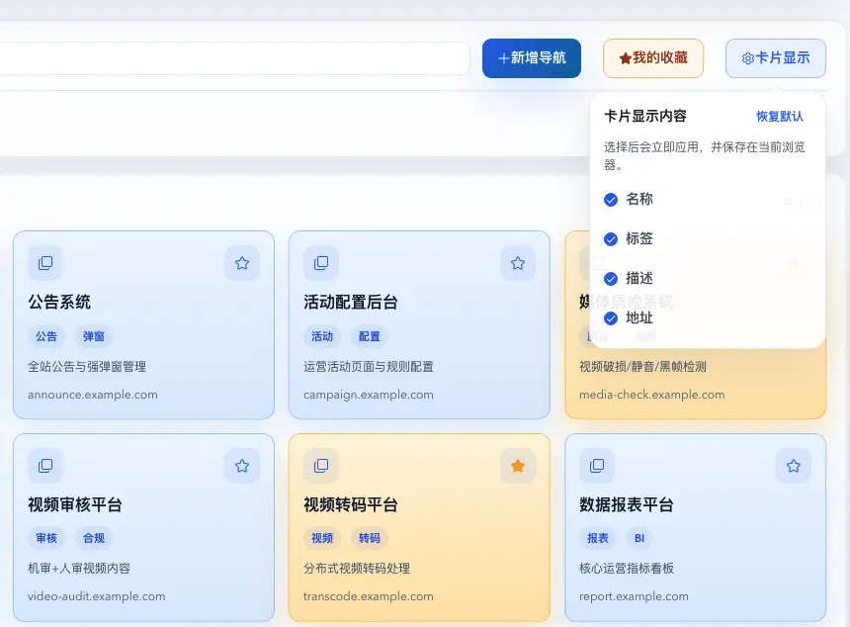Click description 分布式视频转码处理

pyautogui.click(x=357, y=569)
